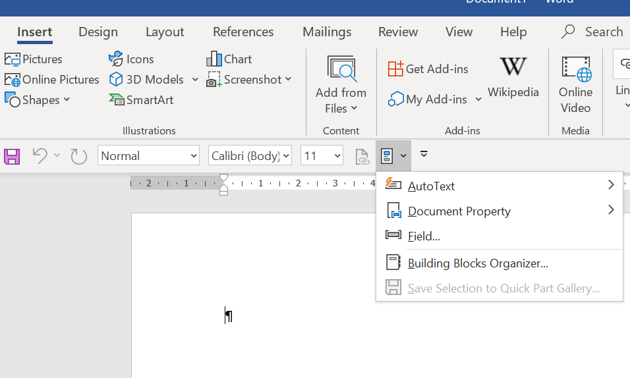
Task: Switch to the View tab
Action: click(459, 32)
